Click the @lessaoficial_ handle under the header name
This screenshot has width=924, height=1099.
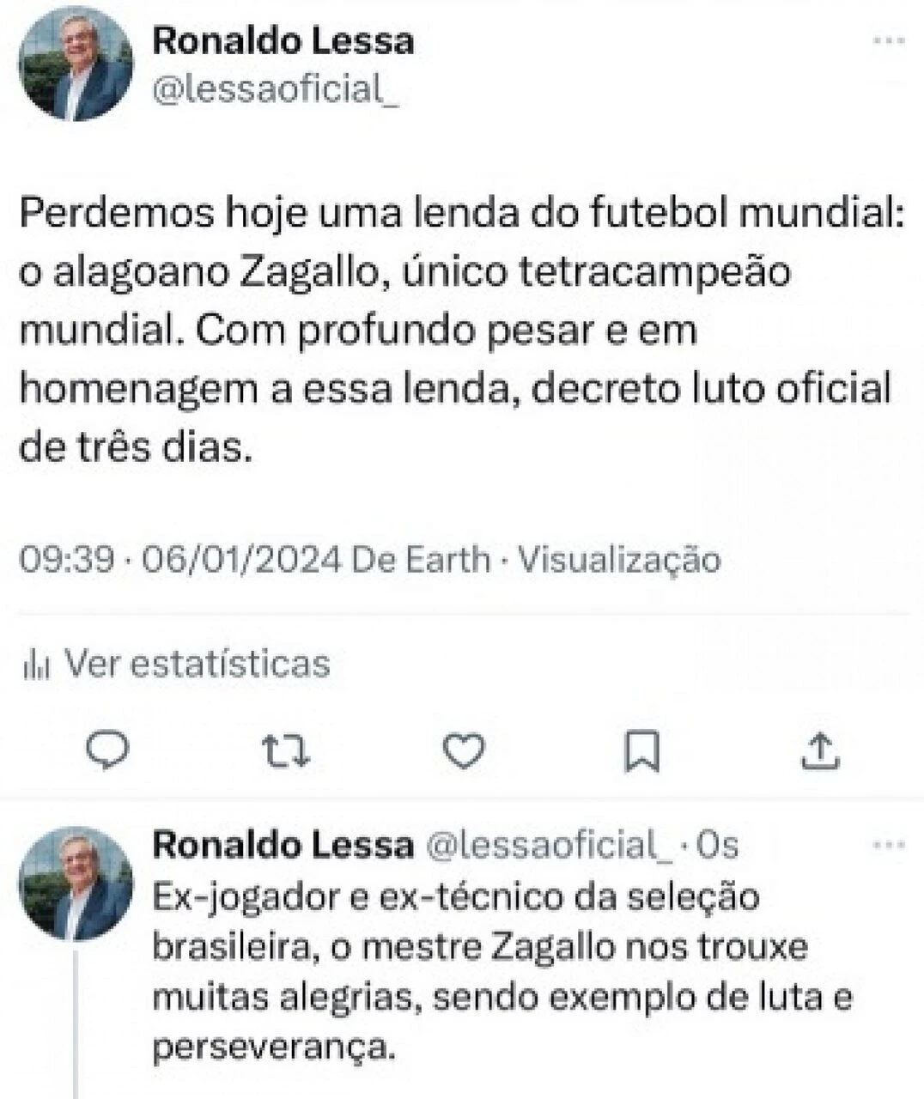point(275,88)
